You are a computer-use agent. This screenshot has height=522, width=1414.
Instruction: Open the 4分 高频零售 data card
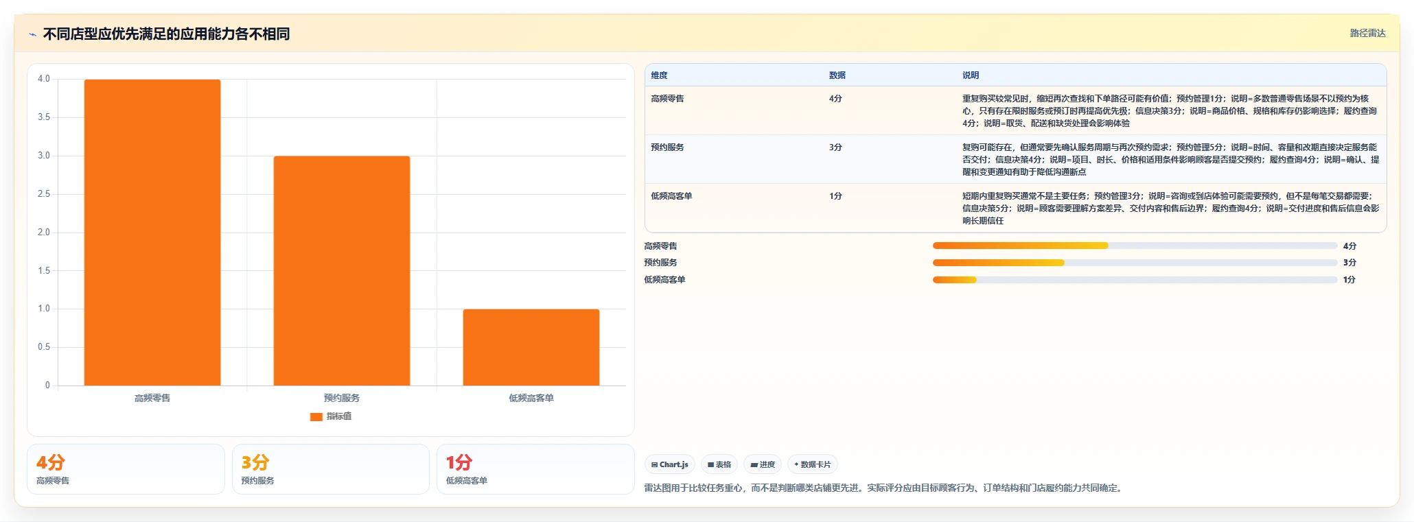click(126, 469)
